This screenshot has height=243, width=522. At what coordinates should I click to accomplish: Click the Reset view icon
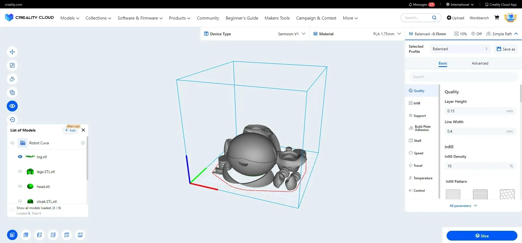tap(12, 120)
